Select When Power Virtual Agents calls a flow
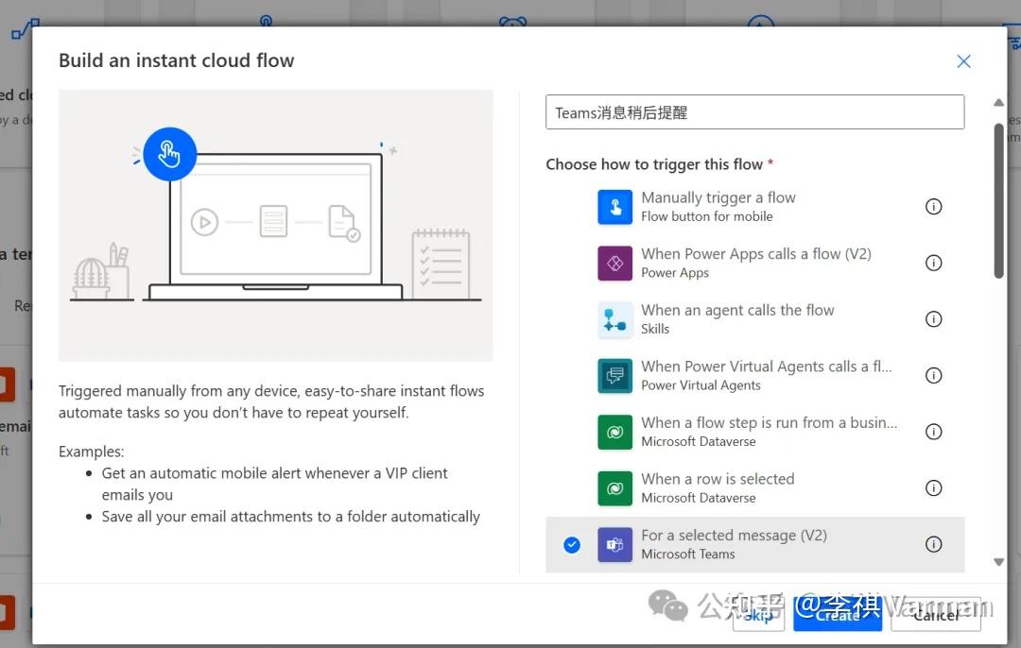1021x648 pixels. coord(754,375)
